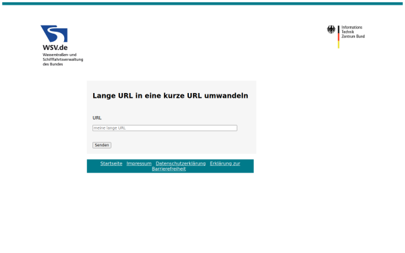The width and height of the screenshot is (405, 253).
Task: Open the Impressum link
Action: pyautogui.click(x=139, y=163)
